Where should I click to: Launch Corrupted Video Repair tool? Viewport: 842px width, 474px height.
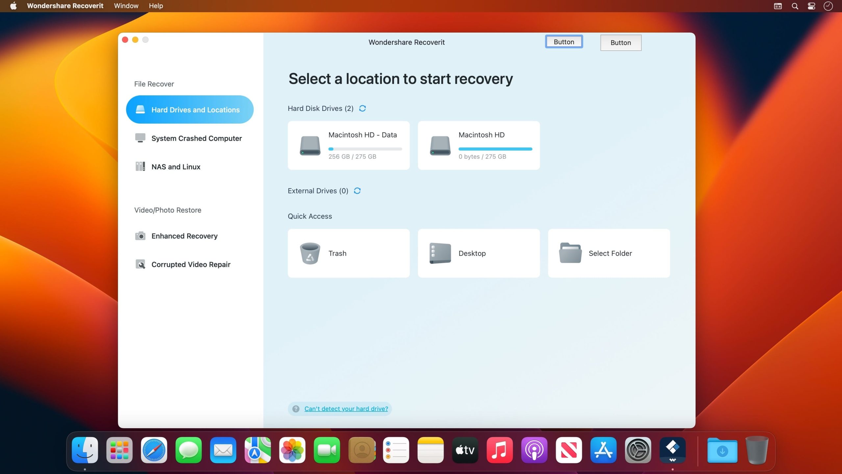(x=191, y=264)
